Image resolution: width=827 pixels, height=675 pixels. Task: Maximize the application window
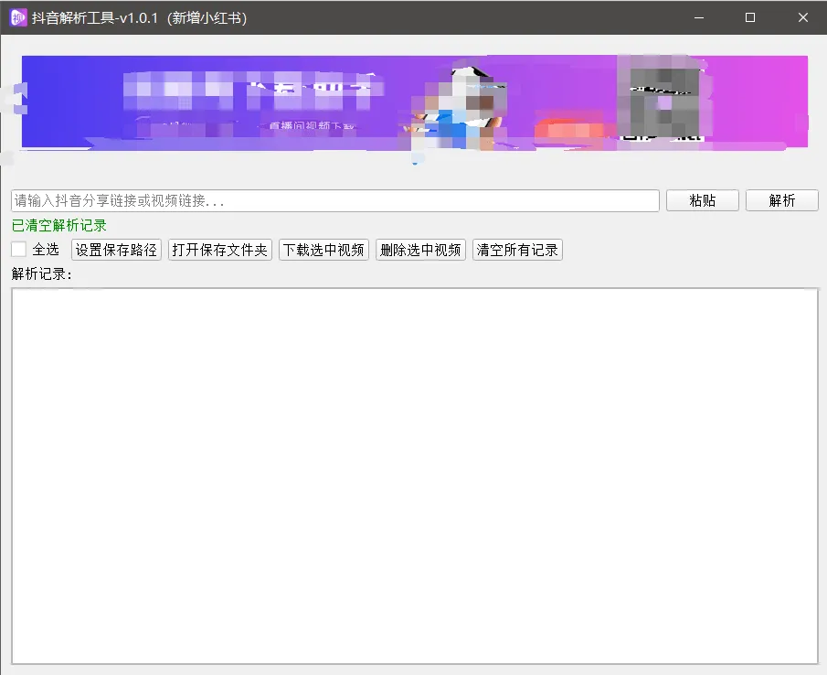pos(749,17)
